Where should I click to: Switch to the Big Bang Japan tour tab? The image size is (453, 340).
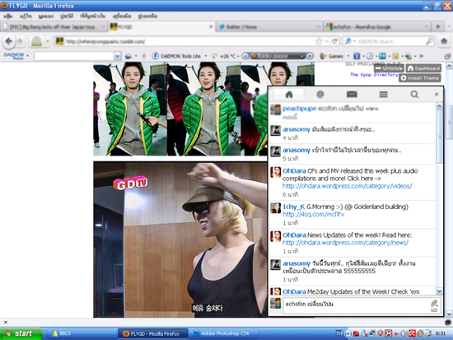(54, 27)
